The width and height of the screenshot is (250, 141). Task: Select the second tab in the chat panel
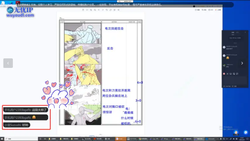(x=237, y=32)
